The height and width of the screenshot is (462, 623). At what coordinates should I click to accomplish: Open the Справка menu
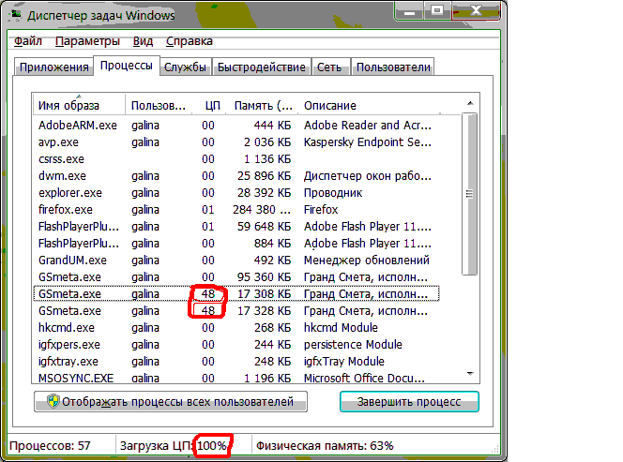click(189, 41)
